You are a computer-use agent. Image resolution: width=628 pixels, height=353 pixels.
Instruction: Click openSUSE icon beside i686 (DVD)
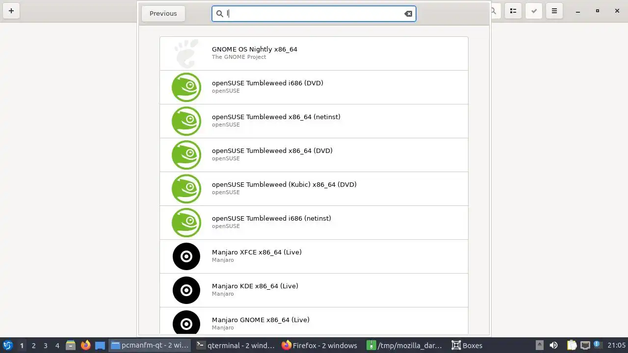tap(186, 87)
